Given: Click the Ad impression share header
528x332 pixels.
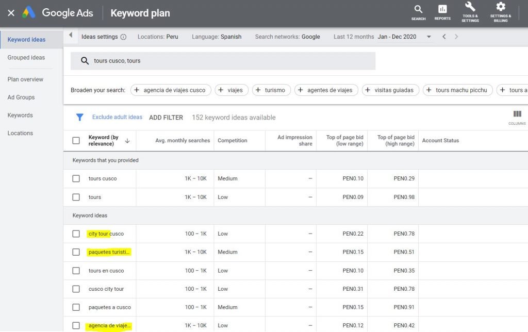Looking at the screenshot, I should point(295,140).
